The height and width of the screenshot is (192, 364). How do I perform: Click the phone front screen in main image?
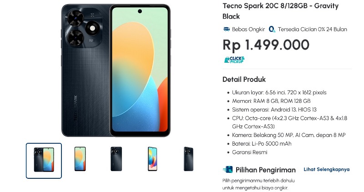coord(140,71)
